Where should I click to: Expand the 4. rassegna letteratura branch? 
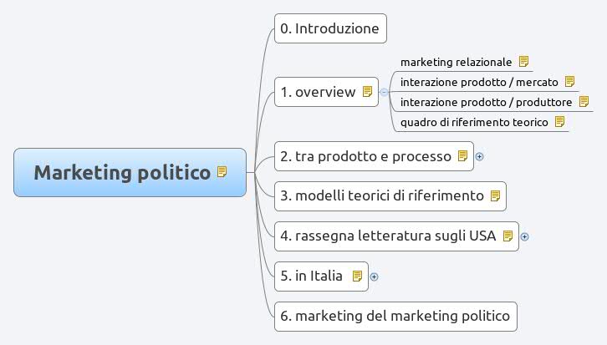(x=524, y=236)
